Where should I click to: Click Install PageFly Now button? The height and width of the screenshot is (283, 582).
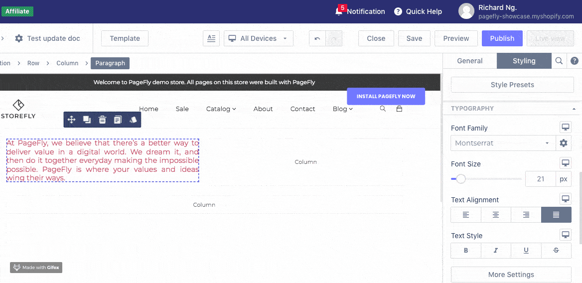click(386, 96)
